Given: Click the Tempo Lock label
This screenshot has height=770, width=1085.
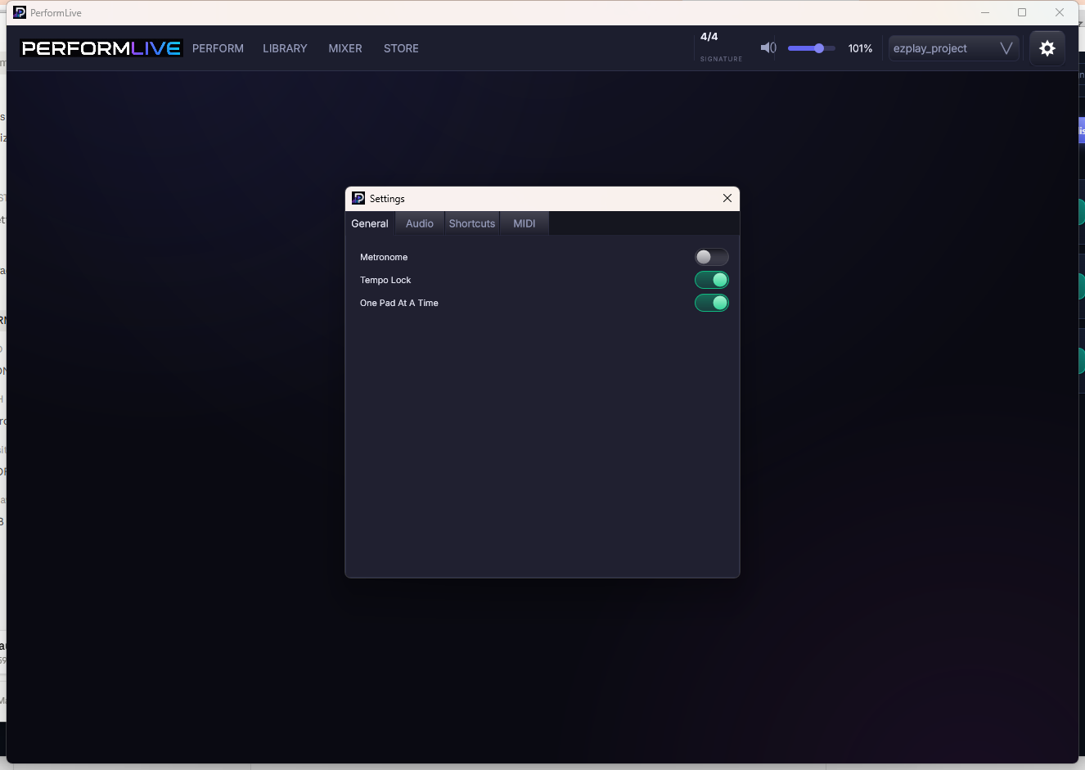Looking at the screenshot, I should click(385, 280).
